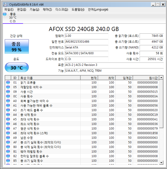The height and width of the screenshot is (169, 167).
Task: Close the CrystalDiskInfo window
Action: (163, 5)
